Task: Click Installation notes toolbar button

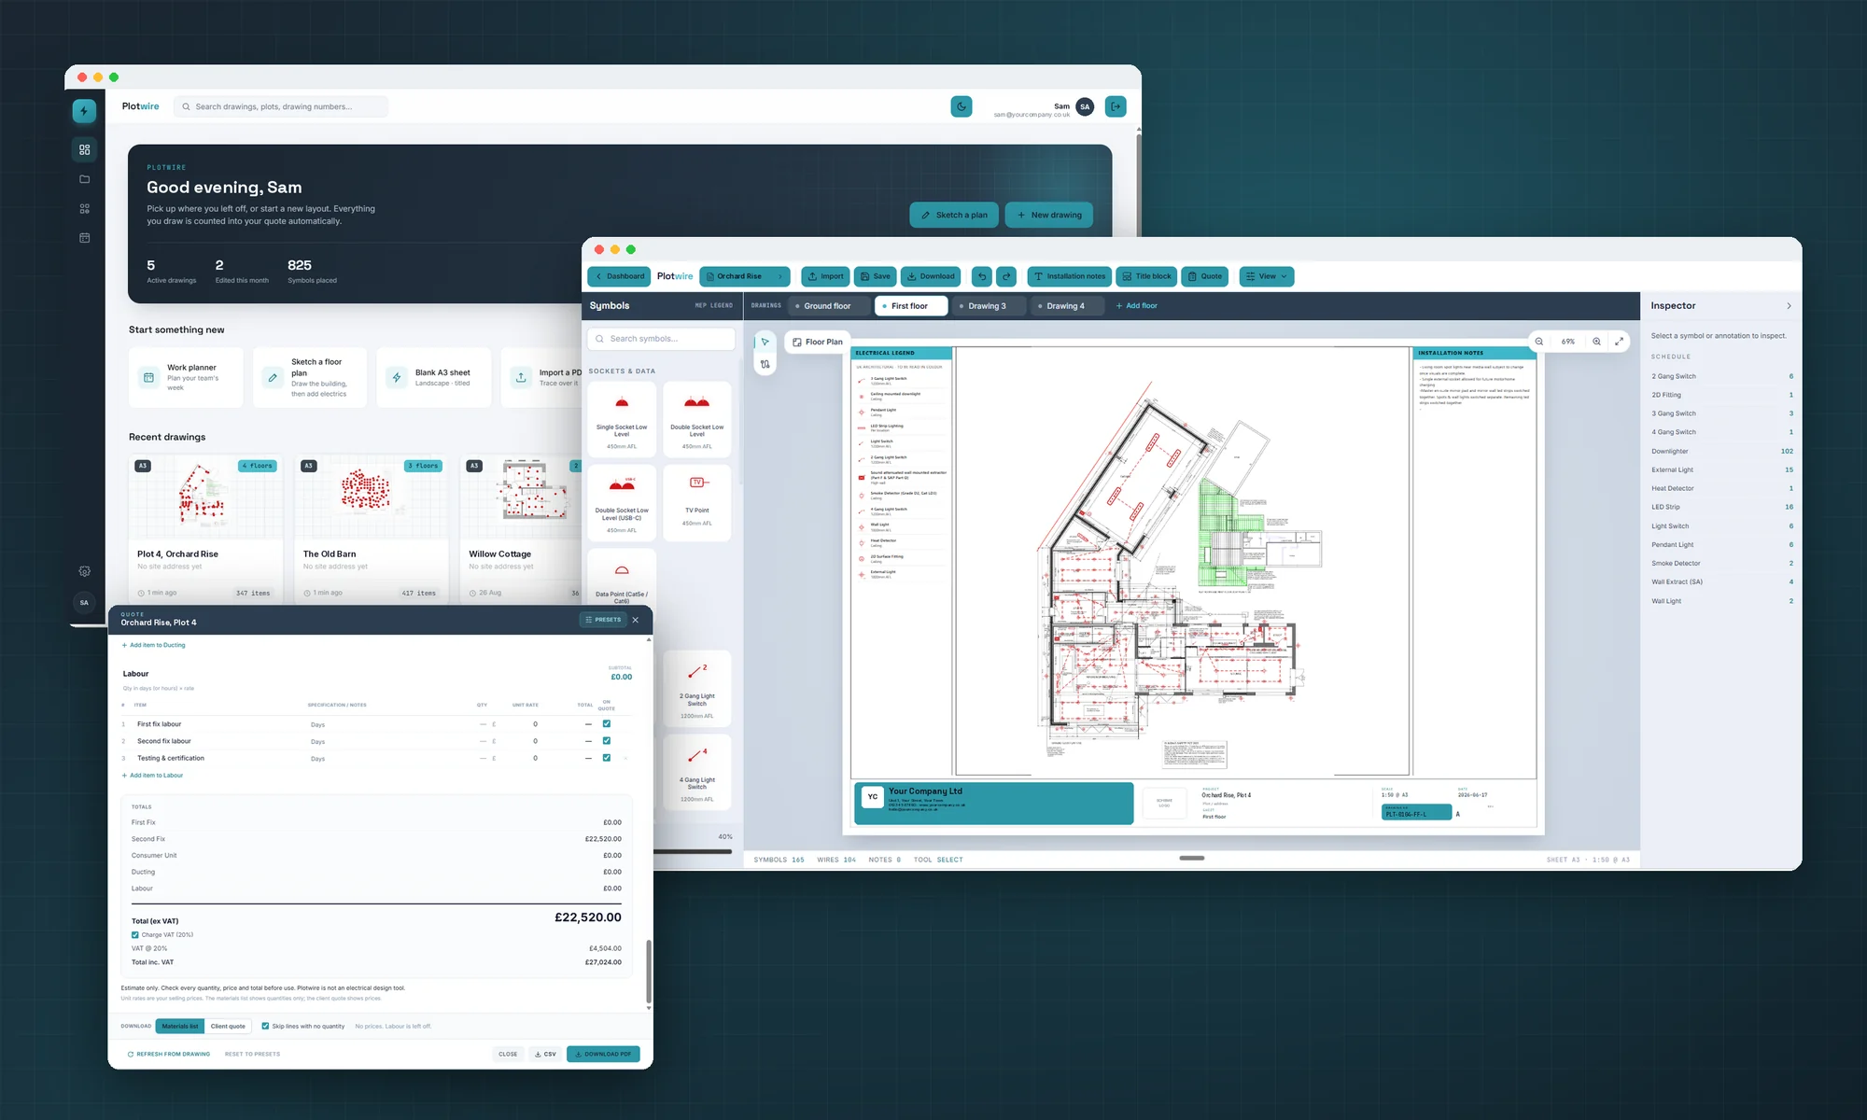Action: tap(1069, 276)
